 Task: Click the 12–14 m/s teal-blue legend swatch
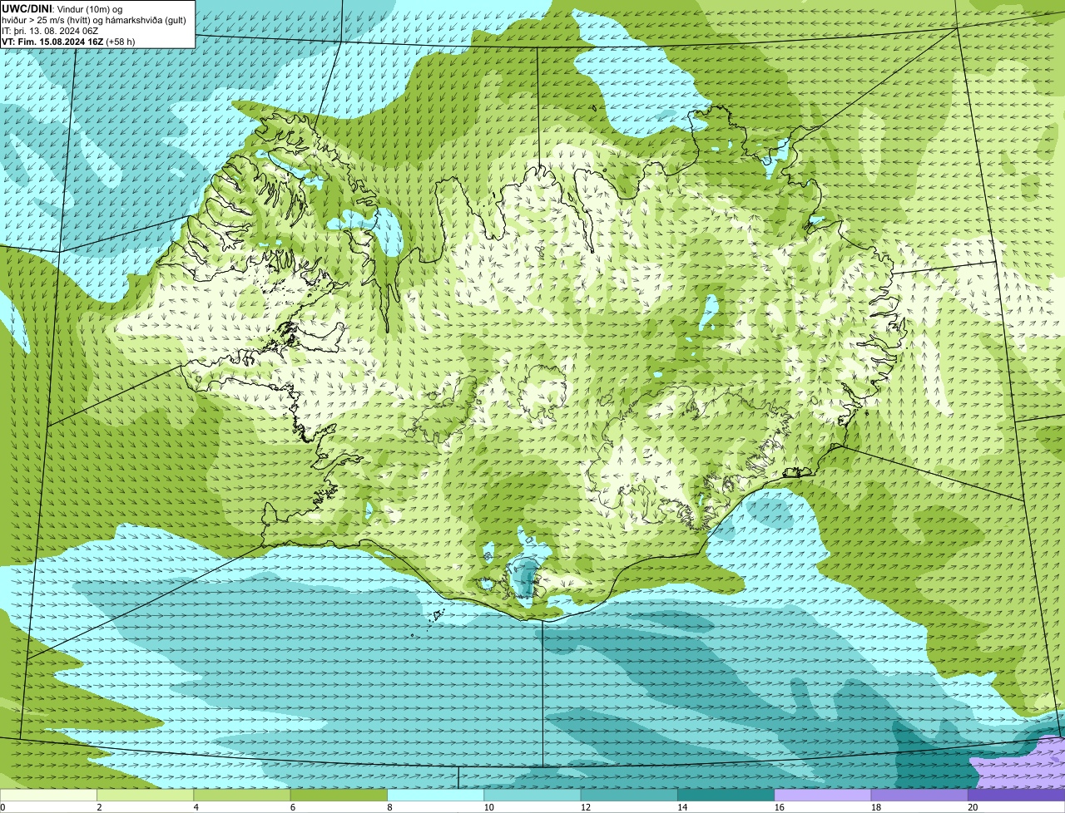(x=629, y=796)
